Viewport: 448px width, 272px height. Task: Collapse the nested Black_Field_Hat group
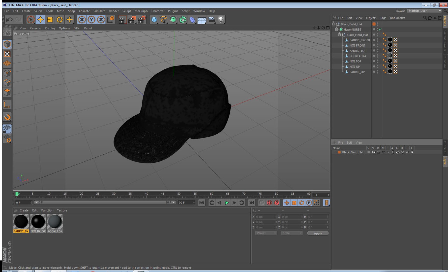[340, 35]
